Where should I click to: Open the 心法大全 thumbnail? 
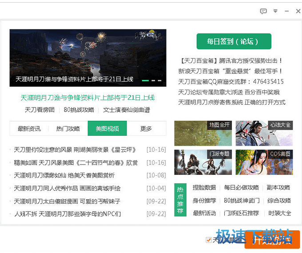(x=264, y=133)
